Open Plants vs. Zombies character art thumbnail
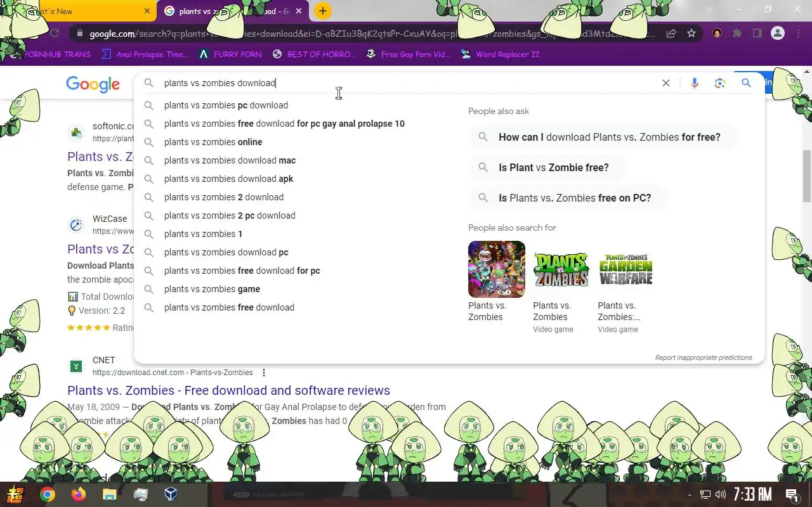 (x=497, y=269)
